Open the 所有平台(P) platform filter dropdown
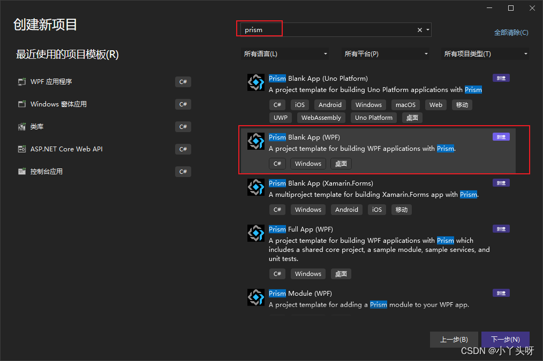Viewport: 543px width, 361px height. 386,54
